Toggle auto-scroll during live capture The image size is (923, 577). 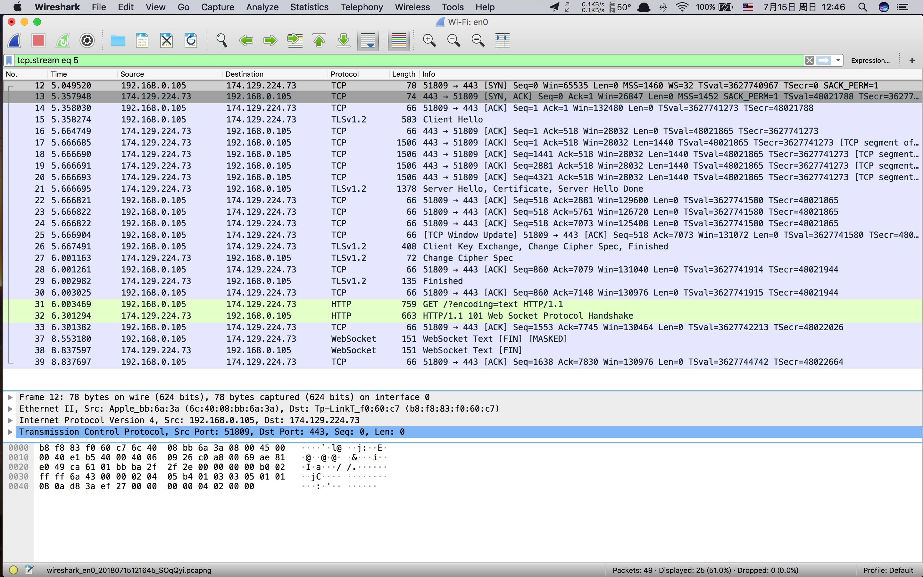tap(368, 40)
